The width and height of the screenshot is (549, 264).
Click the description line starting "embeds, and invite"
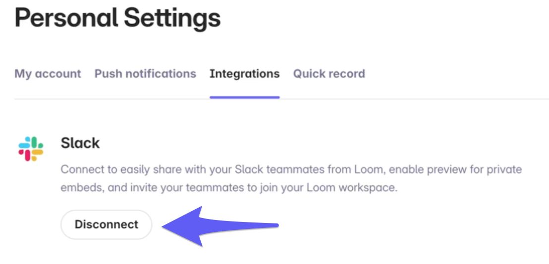pos(229,188)
